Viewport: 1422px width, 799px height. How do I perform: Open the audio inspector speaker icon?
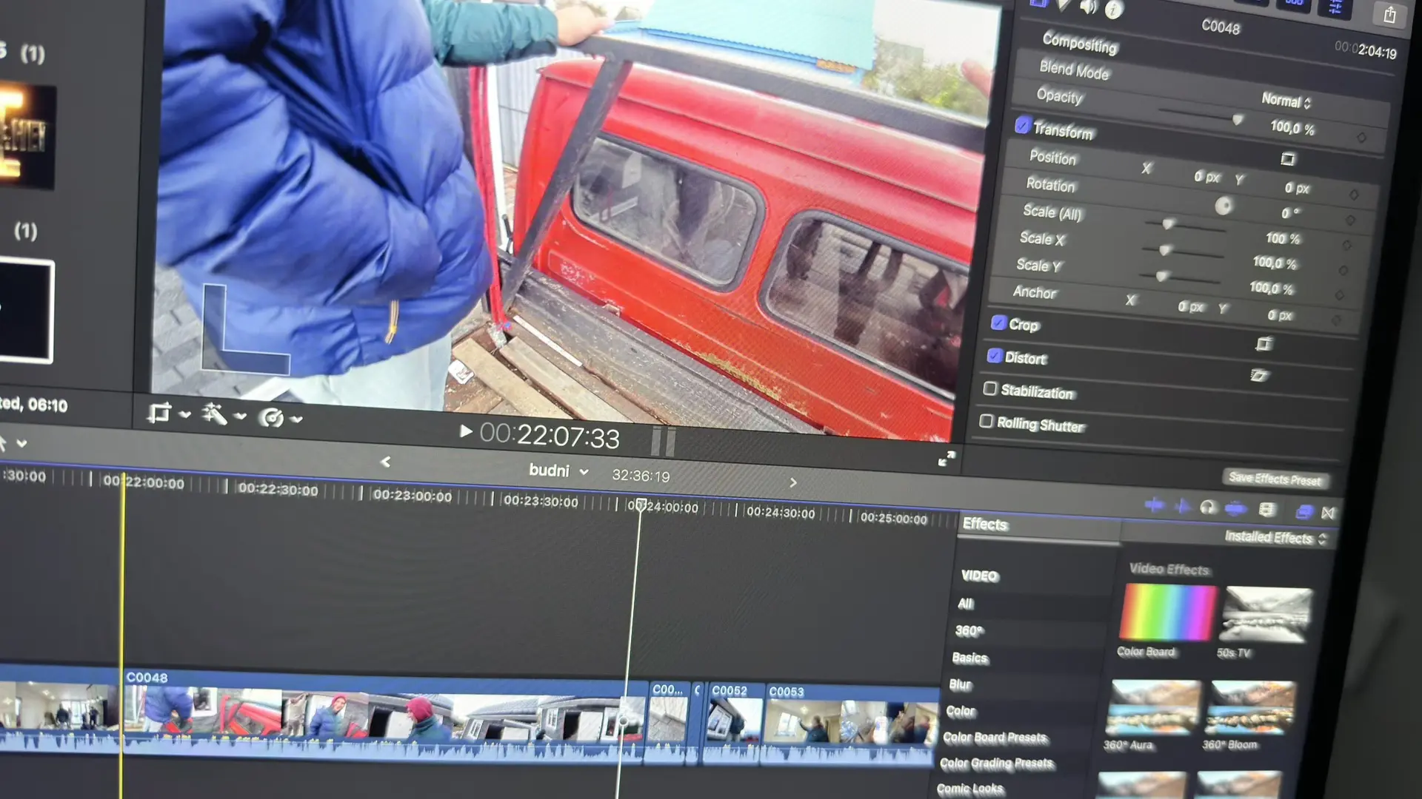tap(1087, 7)
